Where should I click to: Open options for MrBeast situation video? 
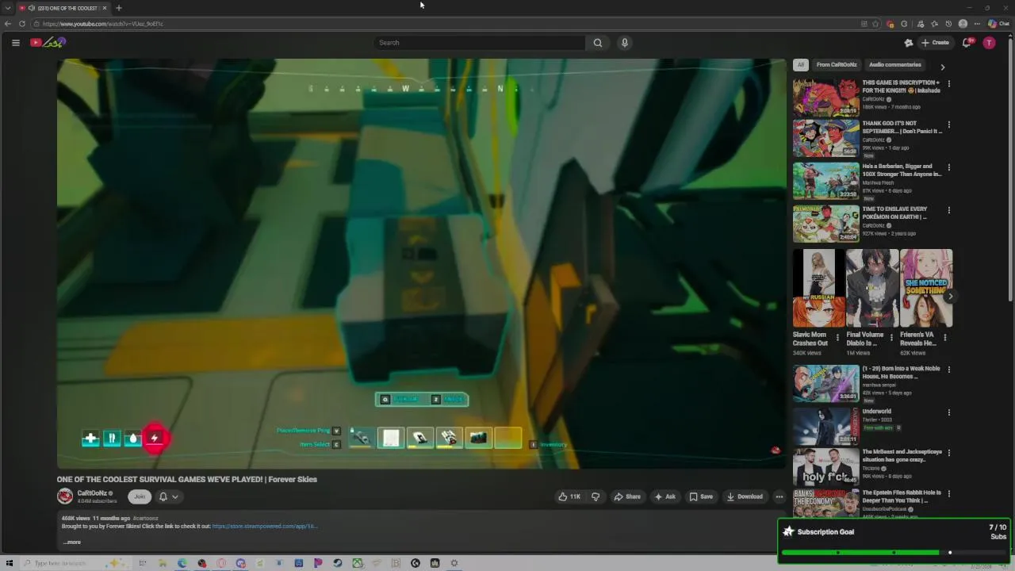(949, 453)
